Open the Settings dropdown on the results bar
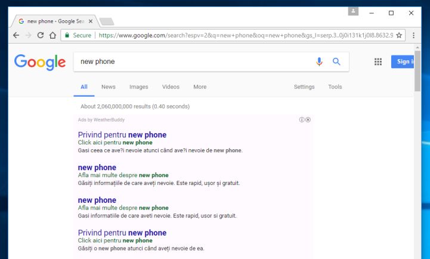The height and width of the screenshot is (259, 430). 304,87
